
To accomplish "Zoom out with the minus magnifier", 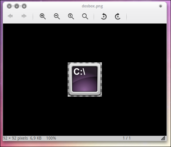I will (x=57, y=16).
